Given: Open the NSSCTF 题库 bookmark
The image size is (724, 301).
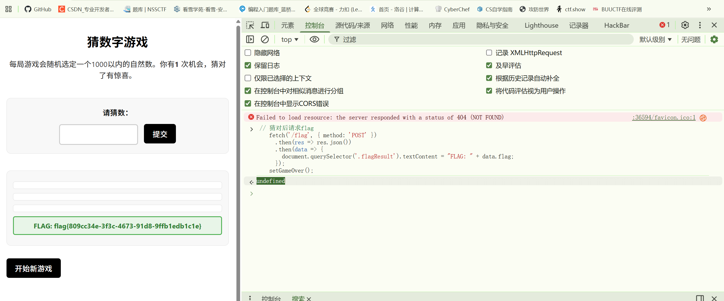Looking at the screenshot, I should tap(145, 9).
